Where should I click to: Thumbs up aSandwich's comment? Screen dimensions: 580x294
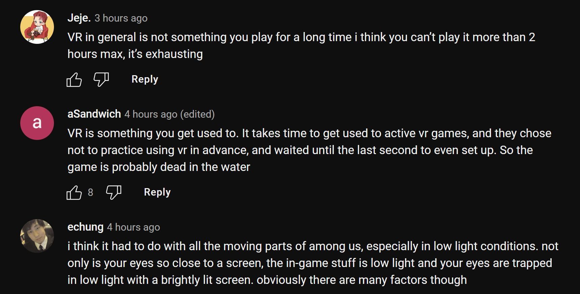tap(74, 193)
